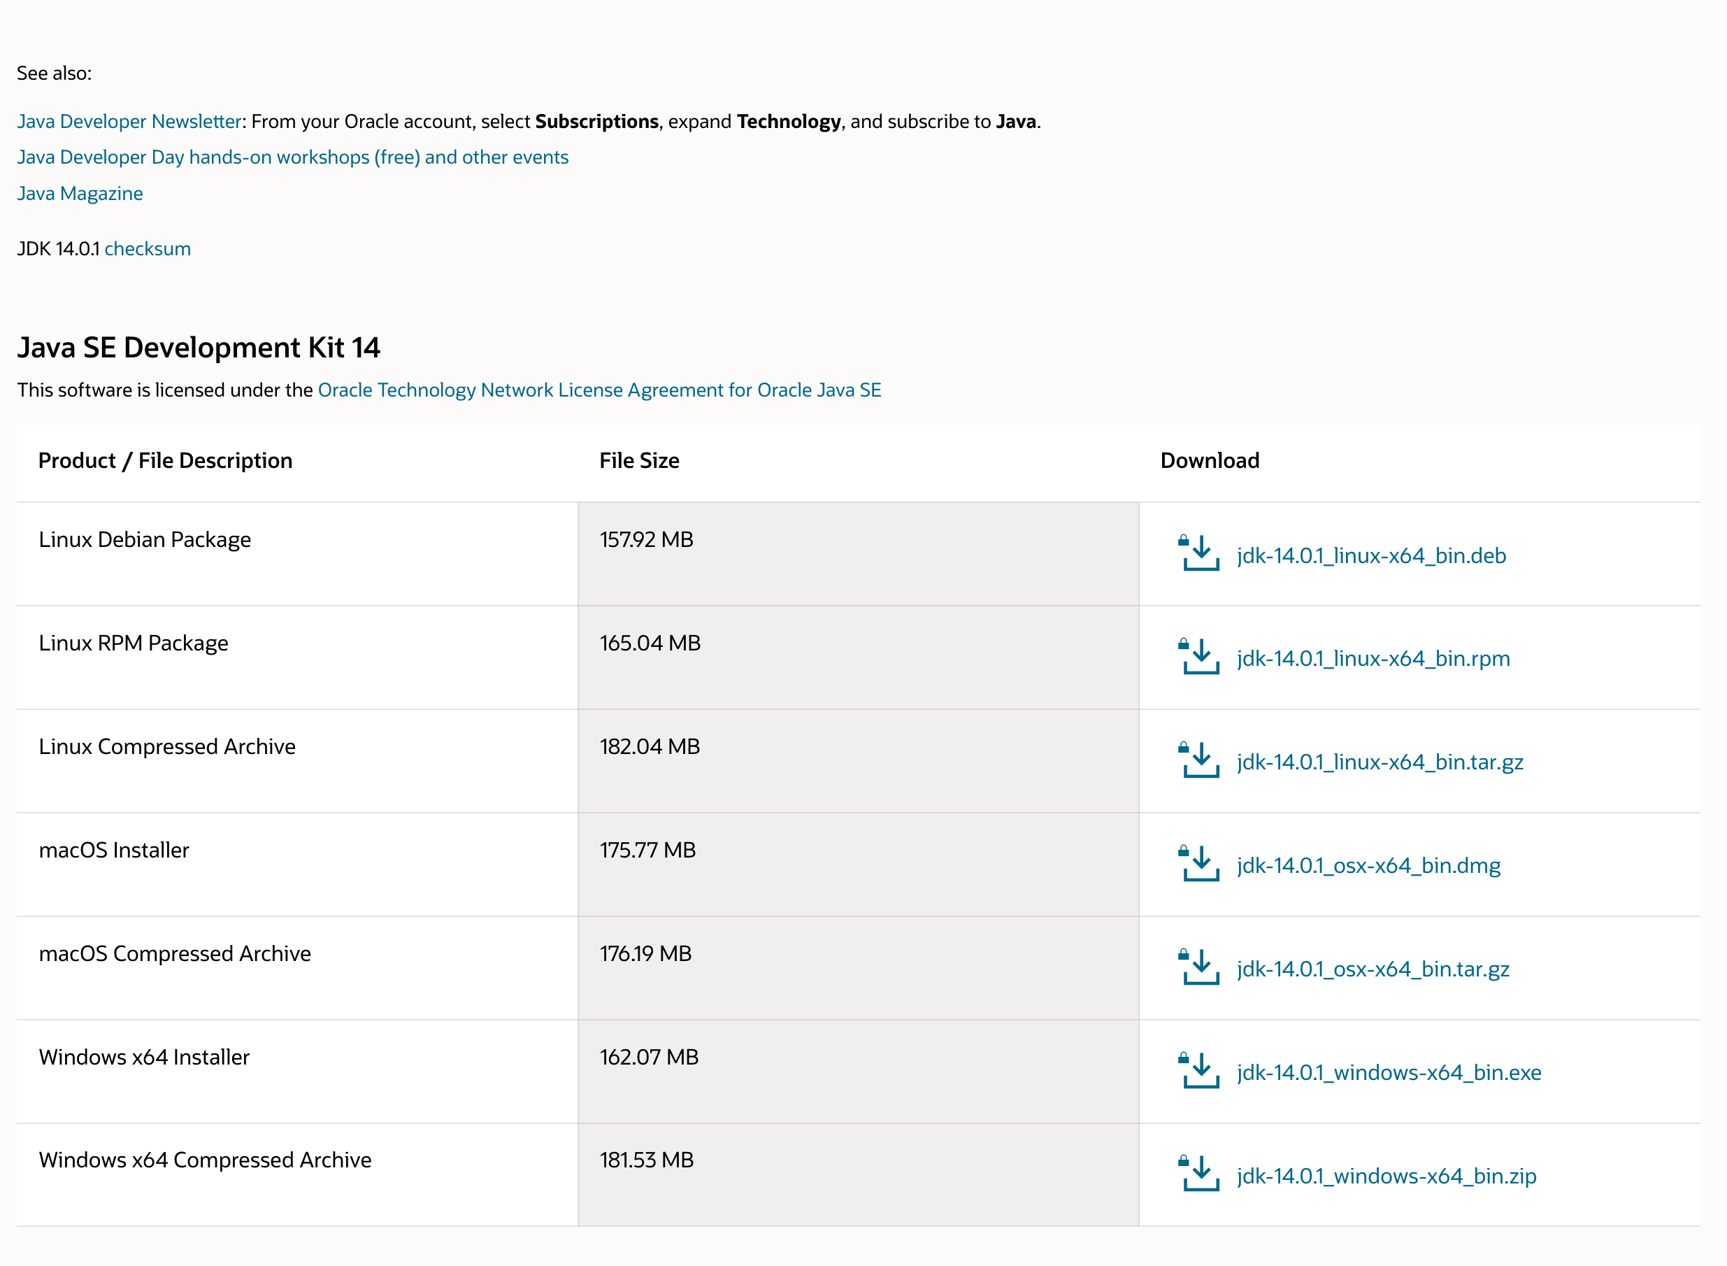Open the JDK 14.0.1 checksum link
This screenshot has height=1266, width=1727.
click(147, 249)
